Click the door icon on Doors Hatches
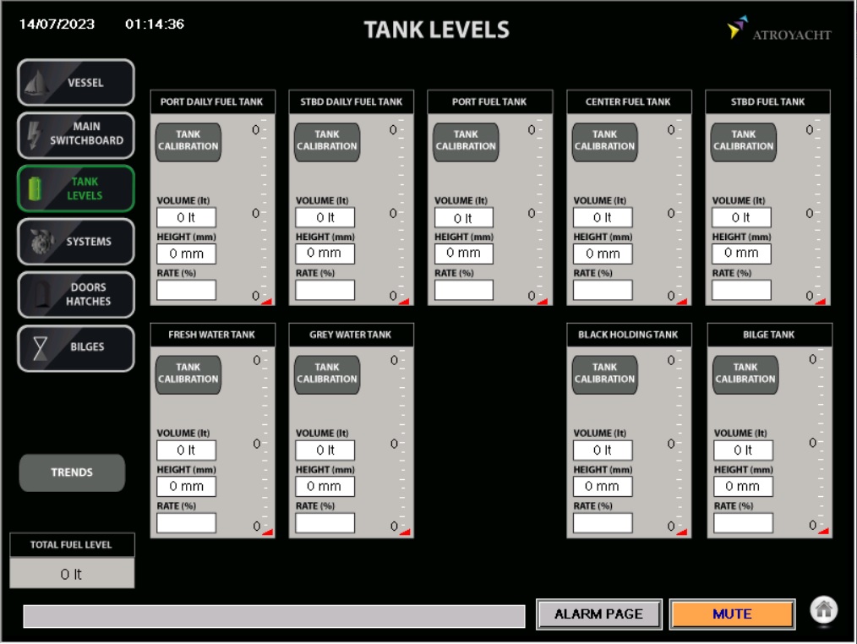The height and width of the screenshot is (644, 857). coord(35,295)
